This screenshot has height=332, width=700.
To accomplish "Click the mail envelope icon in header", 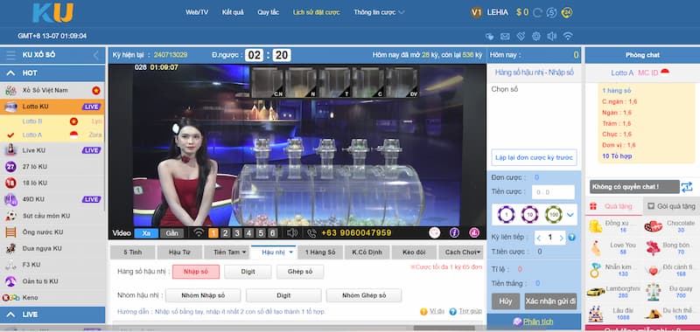I will [505, 36].
